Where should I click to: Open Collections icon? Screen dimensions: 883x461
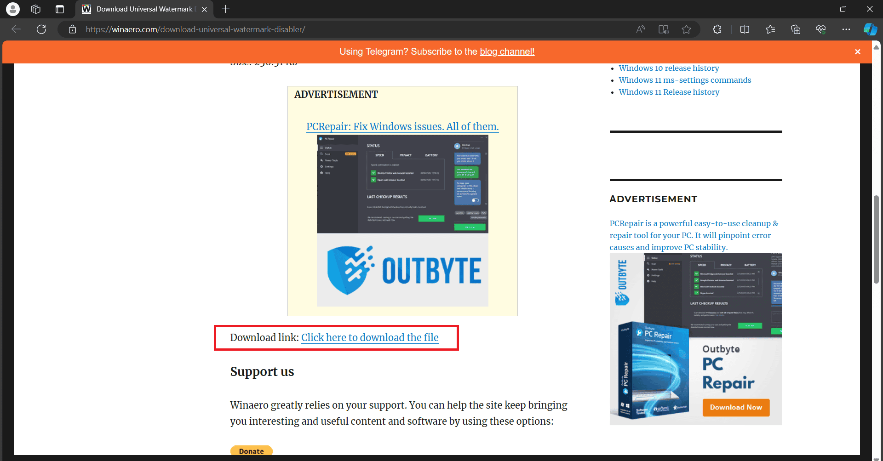(x=796, y=29)
